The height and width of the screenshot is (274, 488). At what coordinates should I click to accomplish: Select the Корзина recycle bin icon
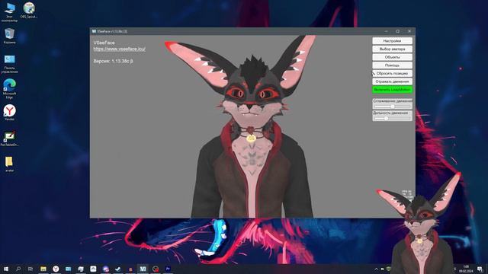[x=9, y=36]
